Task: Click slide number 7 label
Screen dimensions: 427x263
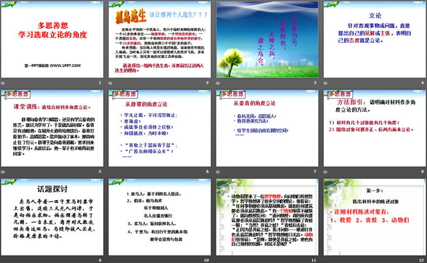Action: 315,171
